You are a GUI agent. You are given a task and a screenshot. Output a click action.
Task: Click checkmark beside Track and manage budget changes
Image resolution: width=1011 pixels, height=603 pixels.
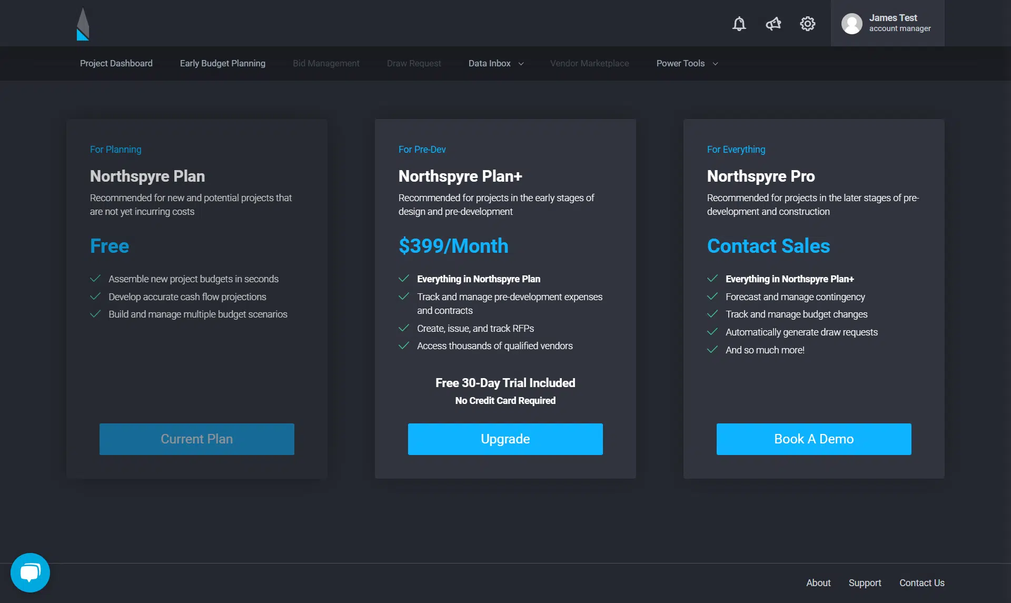click(x=712, y=314)
